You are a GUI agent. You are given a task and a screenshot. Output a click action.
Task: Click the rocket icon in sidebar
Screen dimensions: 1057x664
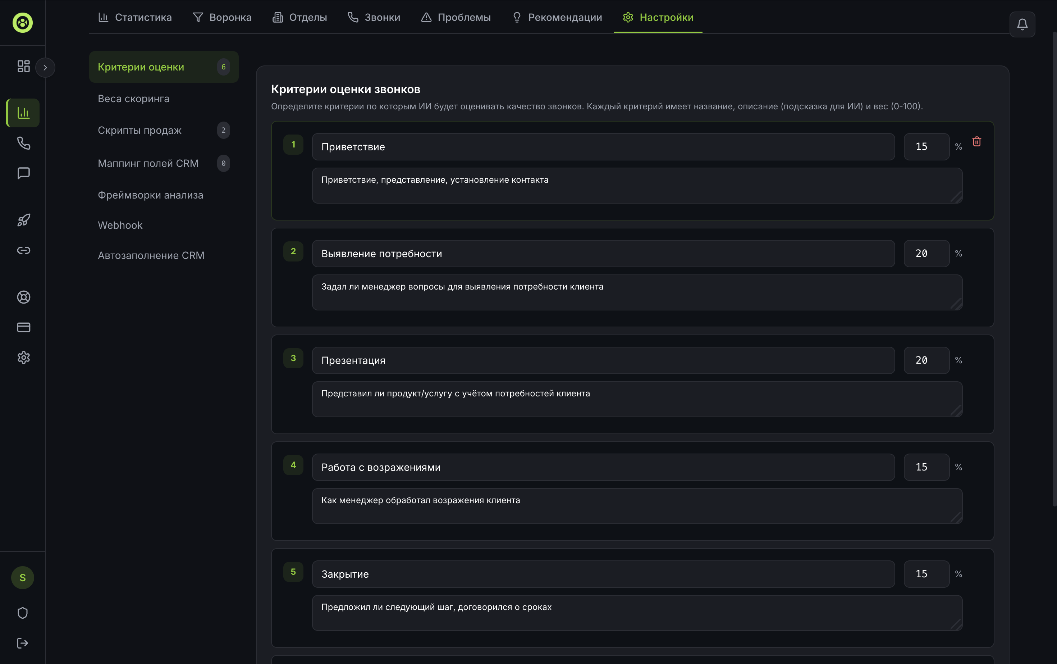[23, 220]
